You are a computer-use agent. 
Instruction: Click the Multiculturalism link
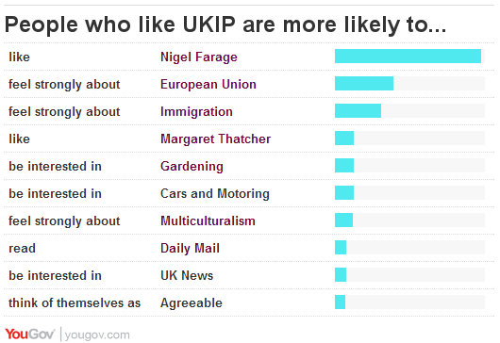(x=208, y=220)
